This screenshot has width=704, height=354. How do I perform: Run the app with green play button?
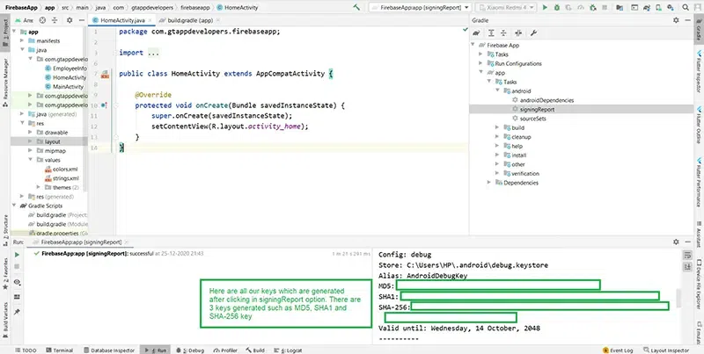coord(545,7)
